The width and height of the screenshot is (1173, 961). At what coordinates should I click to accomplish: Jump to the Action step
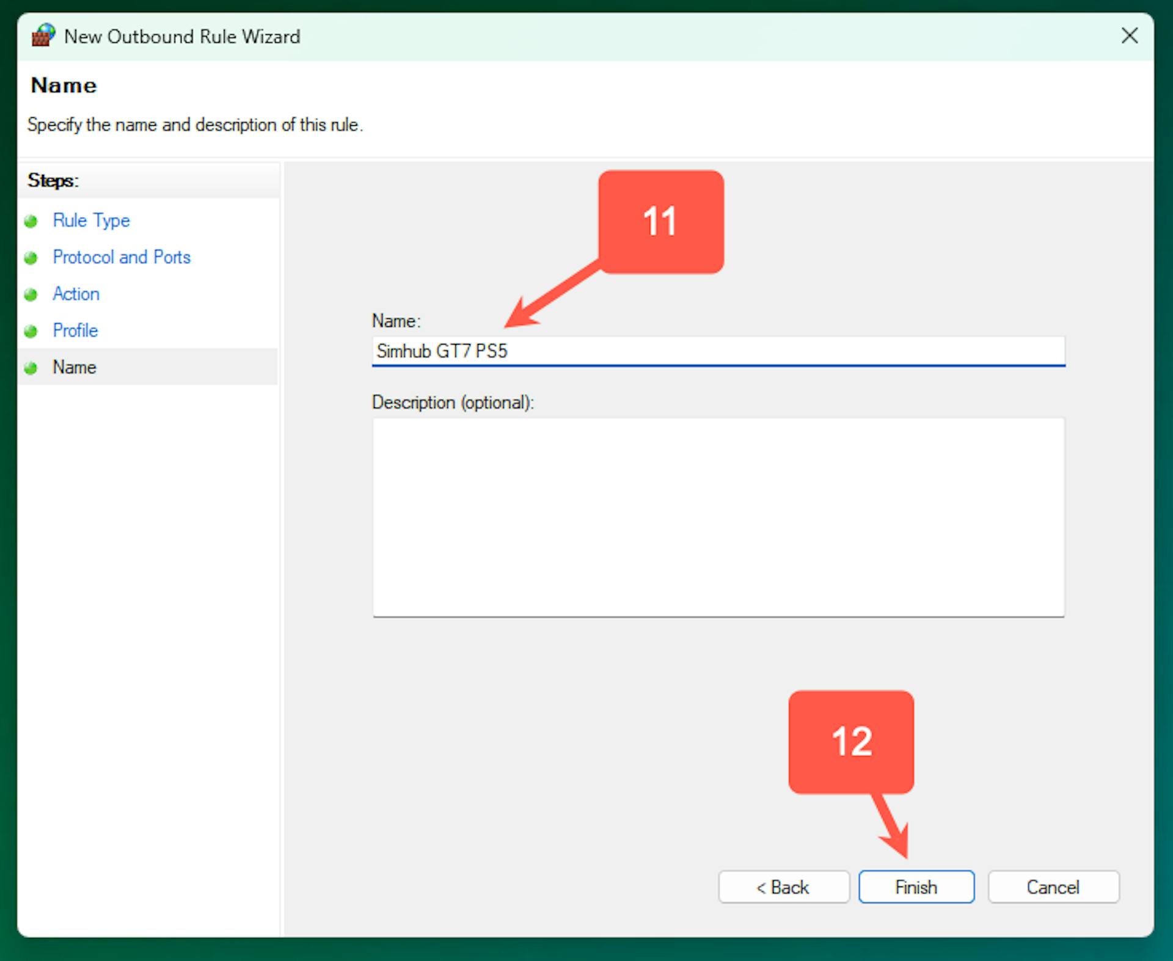76,294
